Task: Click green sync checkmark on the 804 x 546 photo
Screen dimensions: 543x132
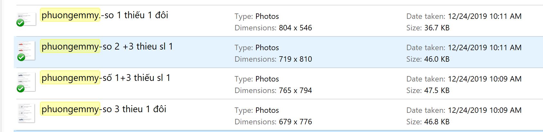Action: click(x=20, y=23)
